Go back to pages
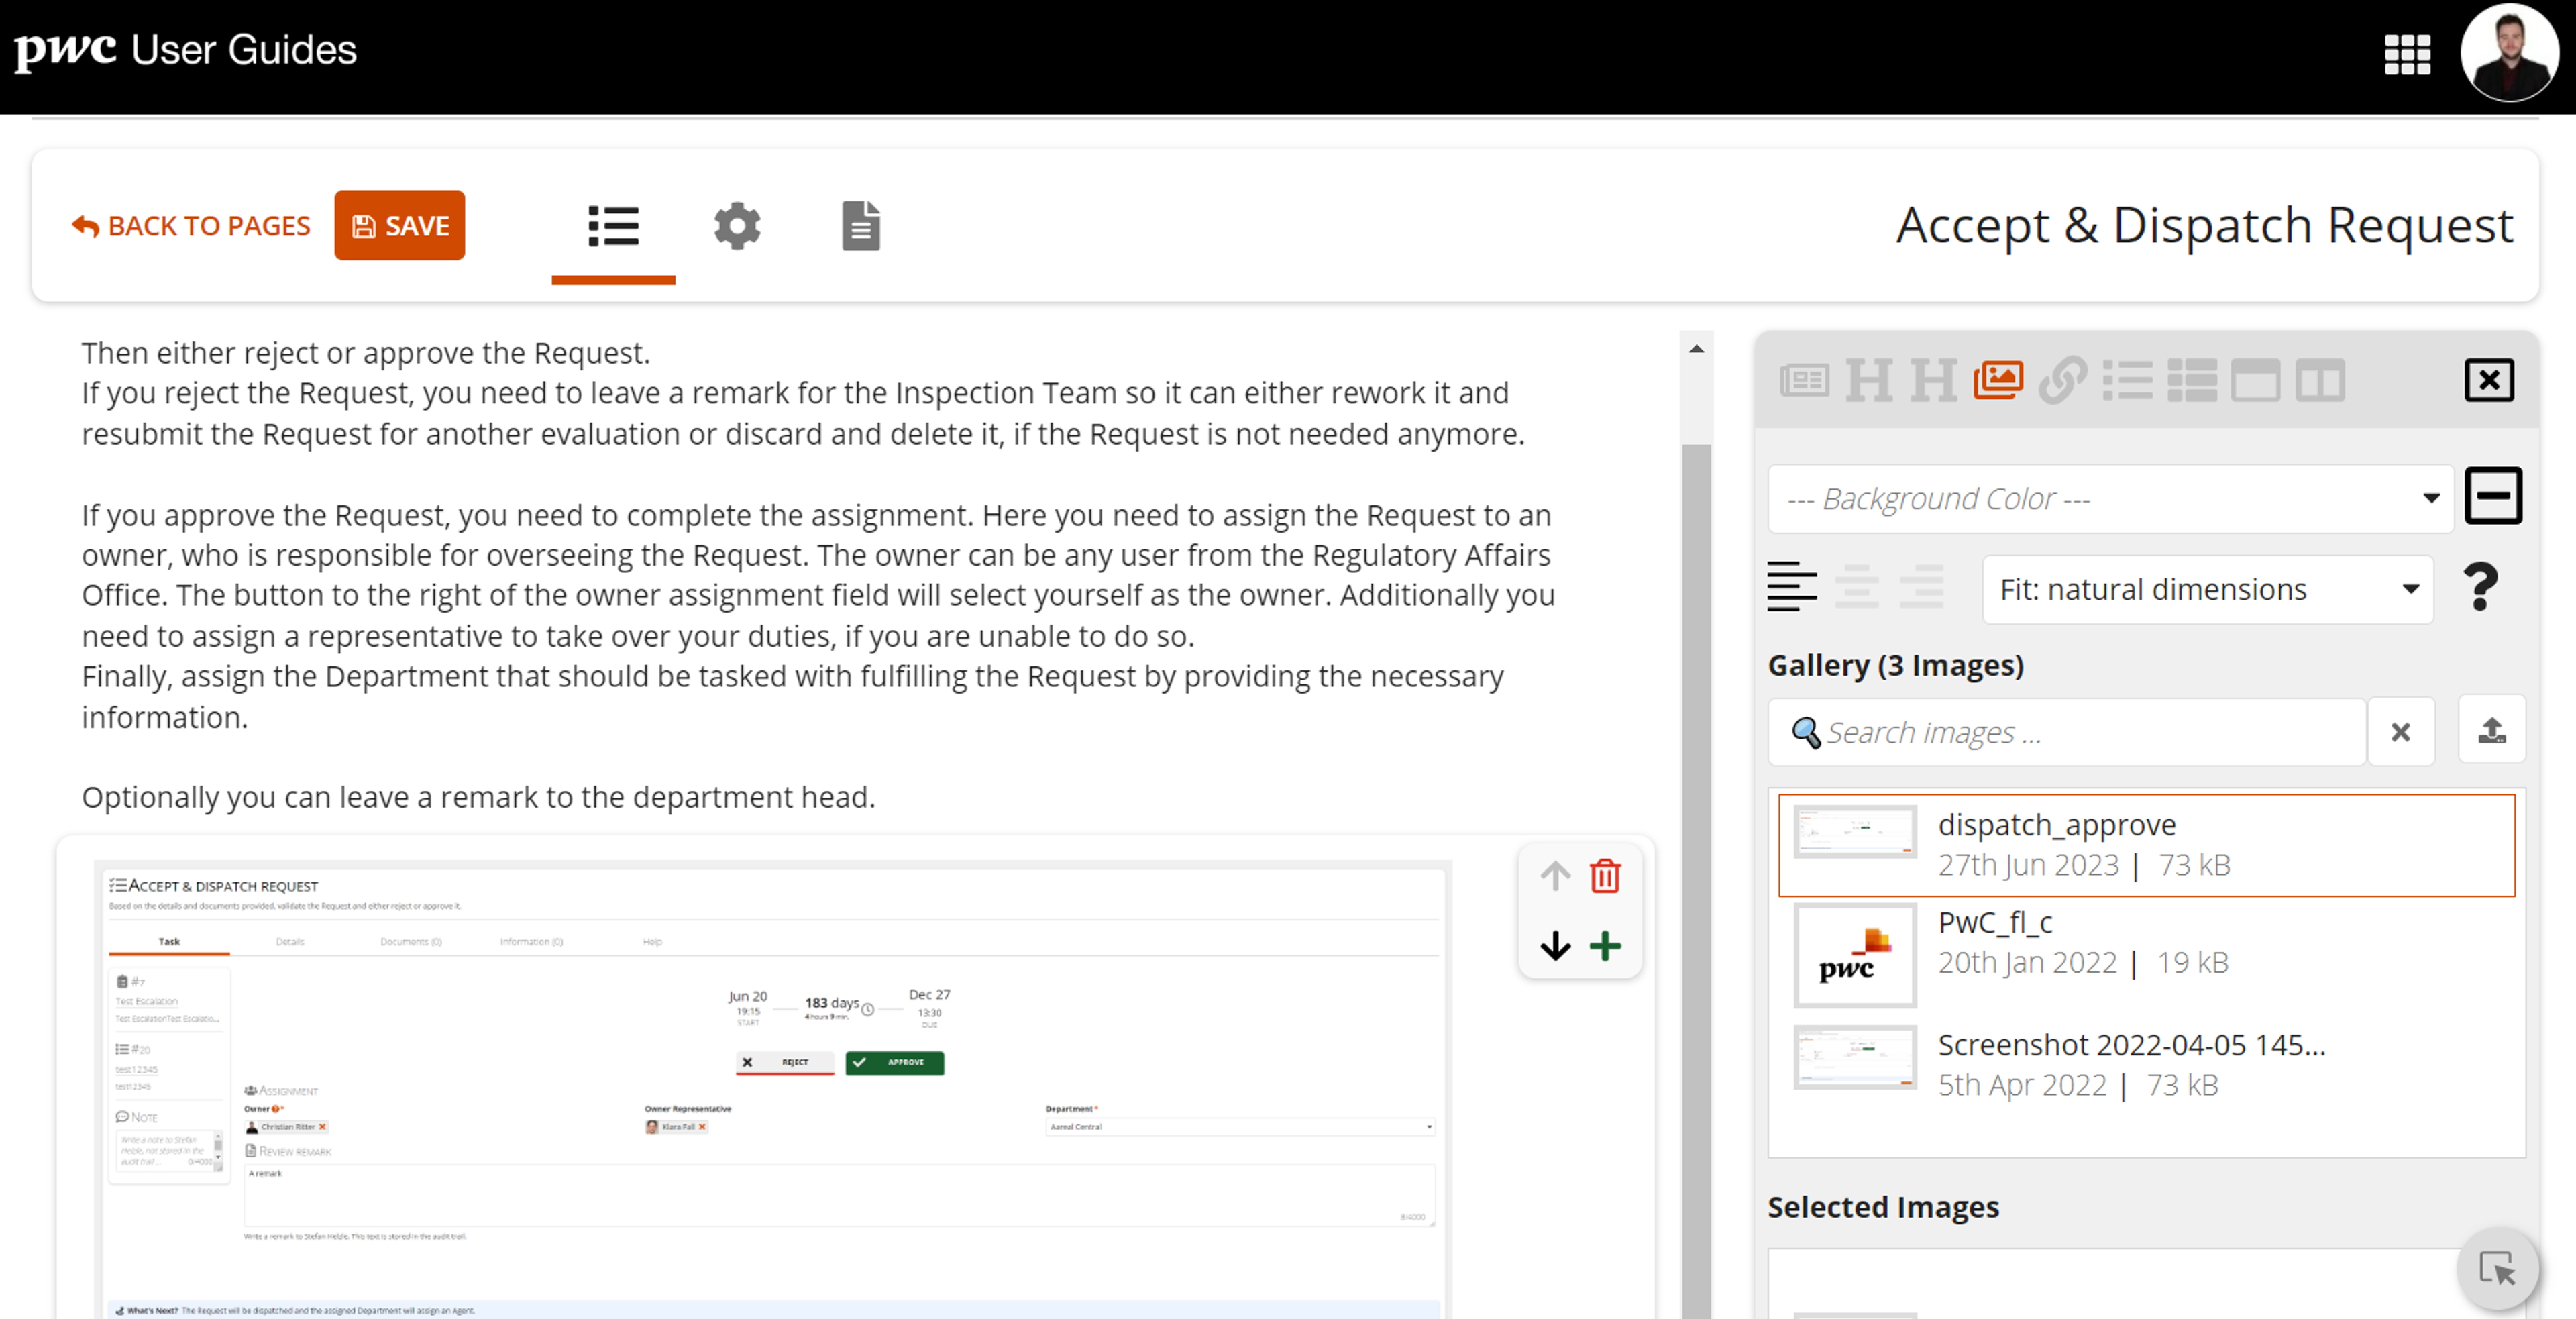 click(191, 226)
